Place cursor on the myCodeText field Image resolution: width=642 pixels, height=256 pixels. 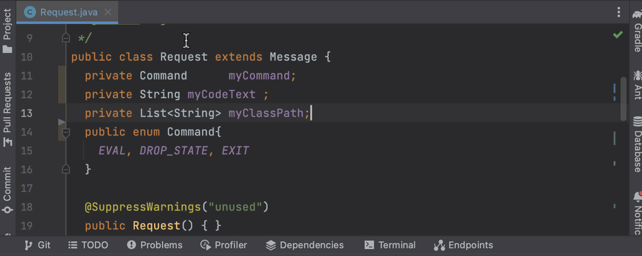221,94
